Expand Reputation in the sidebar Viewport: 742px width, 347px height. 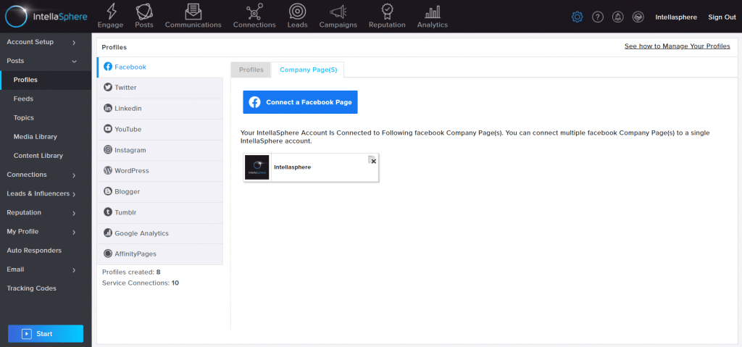46,212
